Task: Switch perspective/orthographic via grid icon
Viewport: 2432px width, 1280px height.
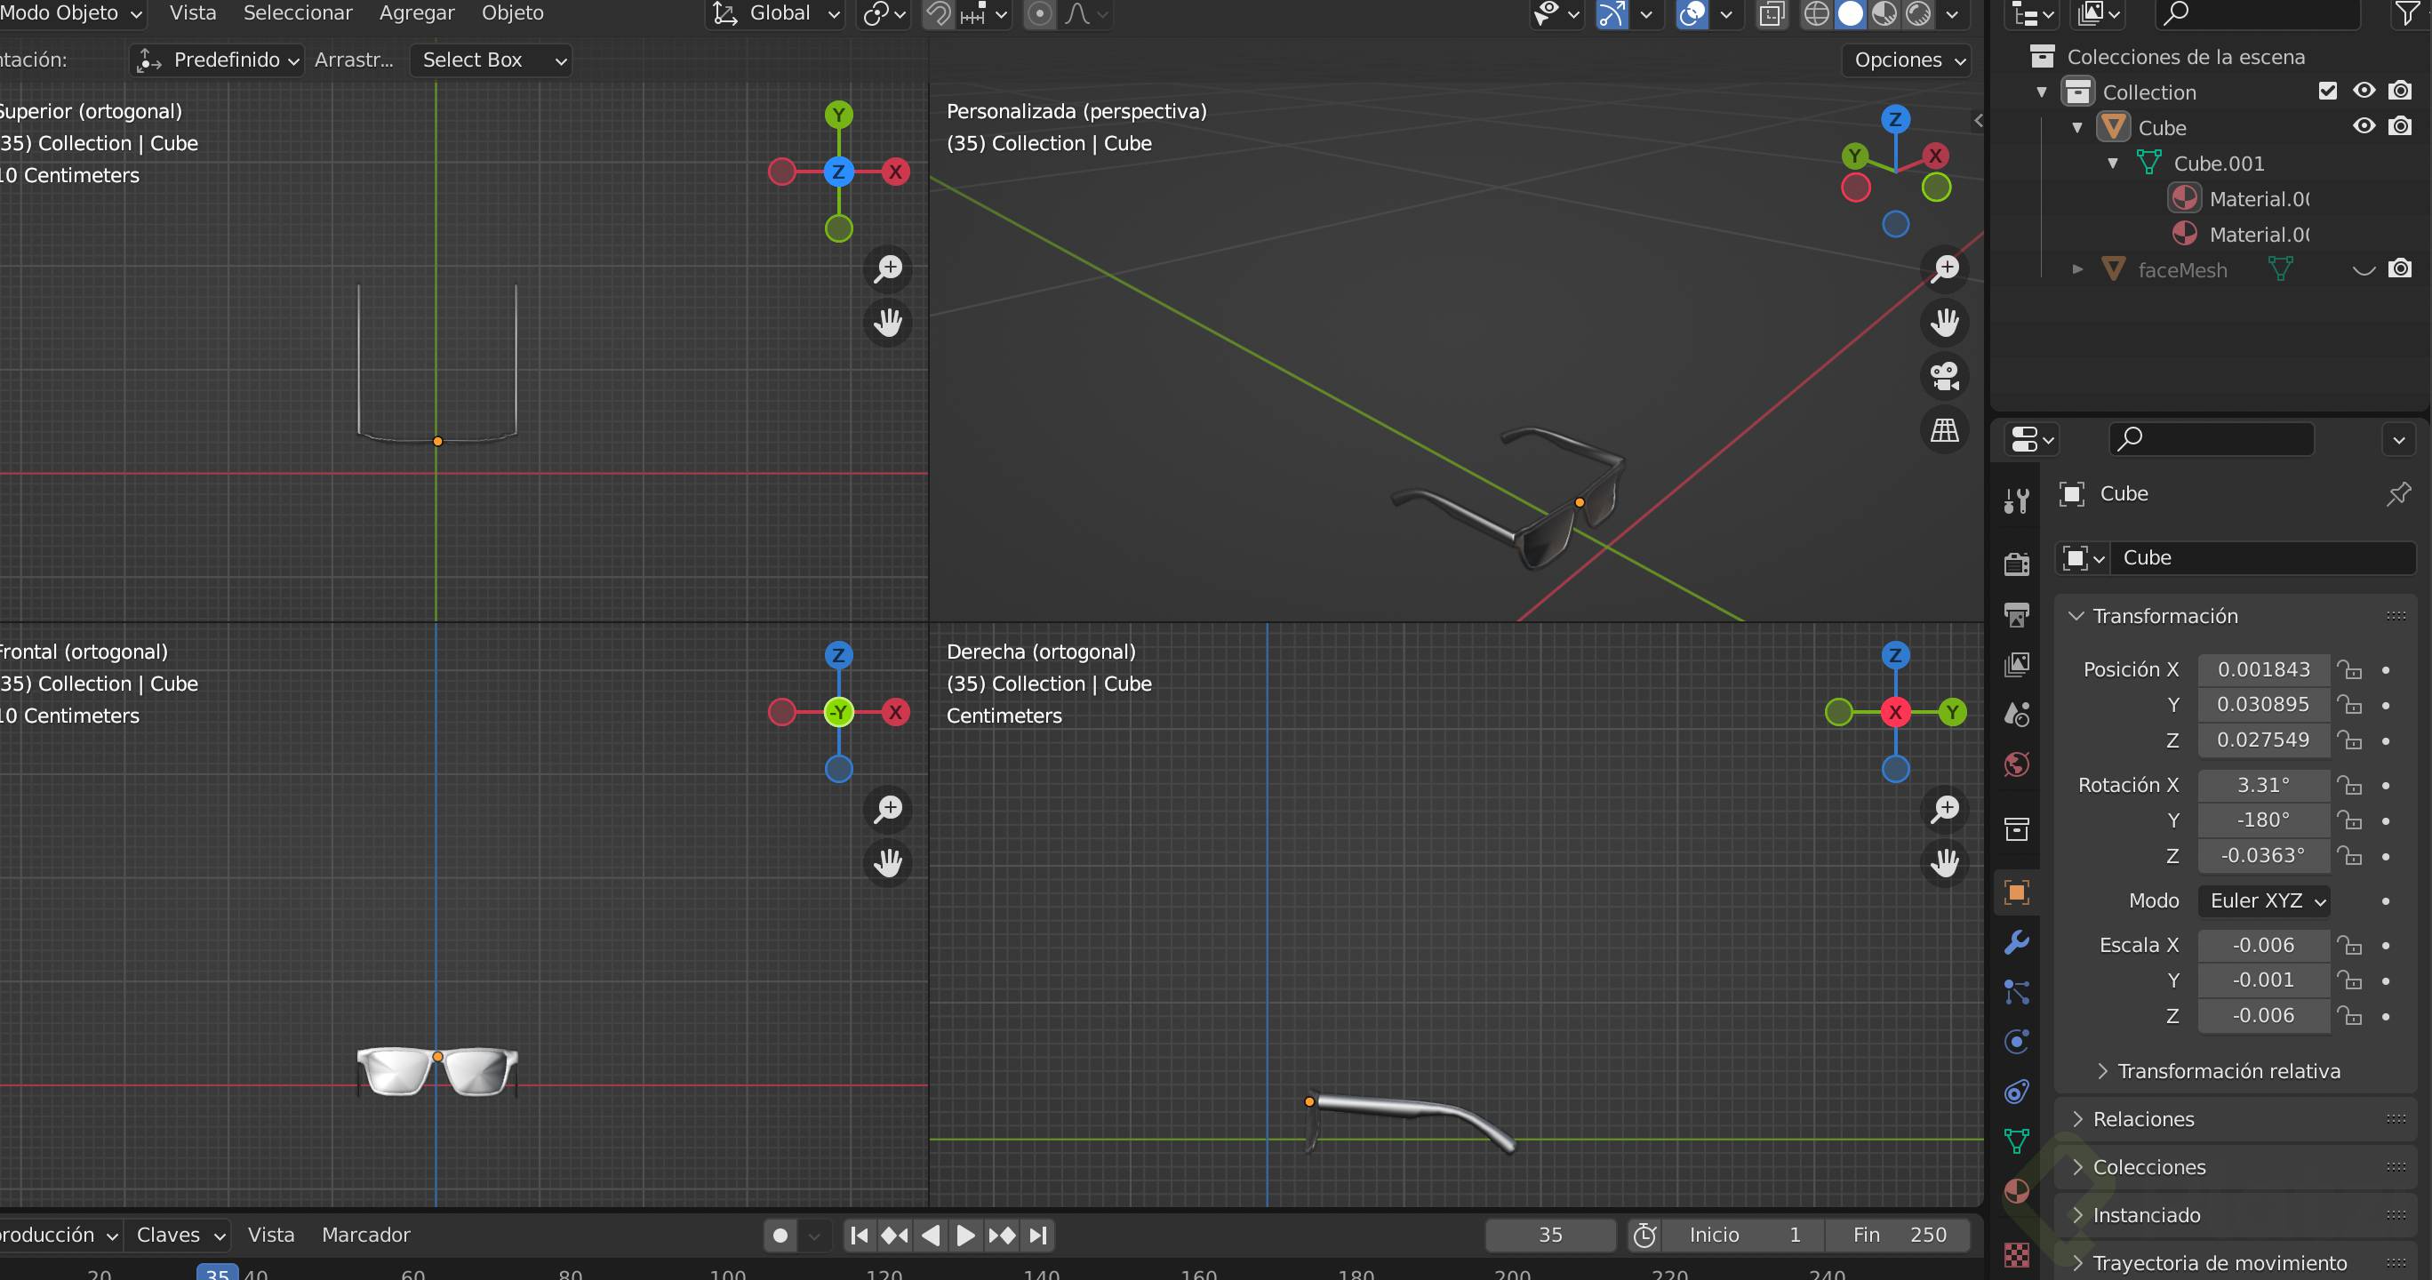Action: point(1945,430)
